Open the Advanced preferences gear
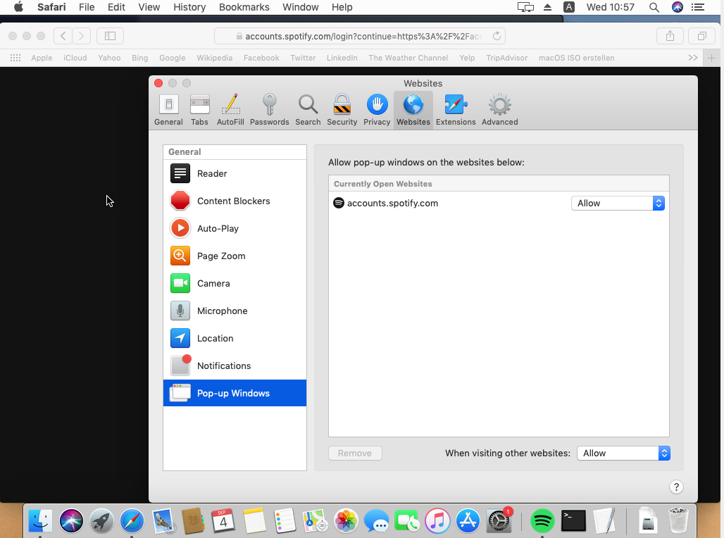 499,110
